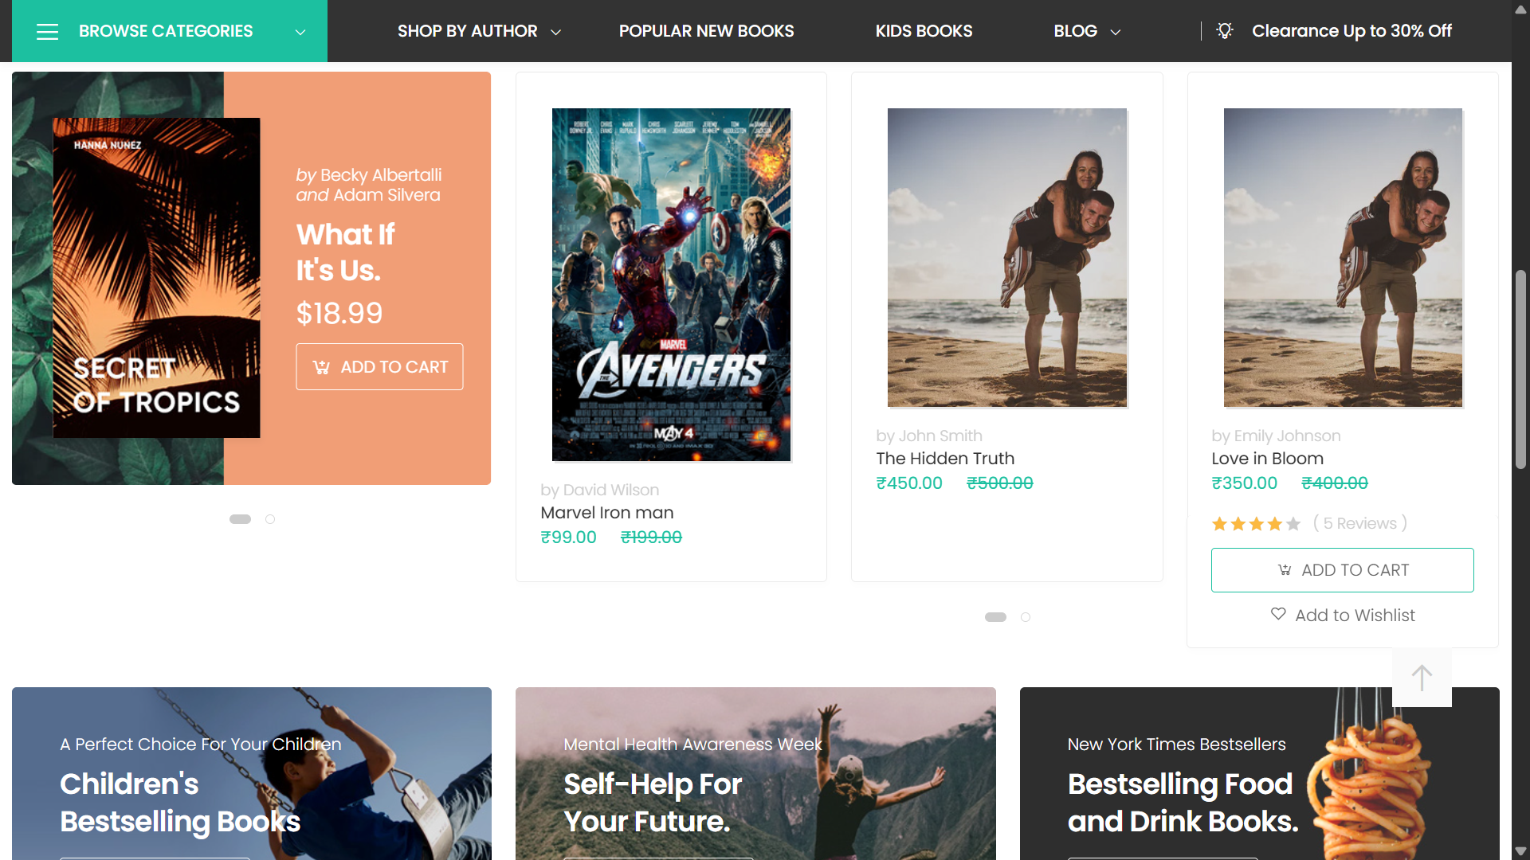Click the ₹99.00 price of Marvel Iron man
This screenshot has width=1530, height=860.
tap(568, 537)
